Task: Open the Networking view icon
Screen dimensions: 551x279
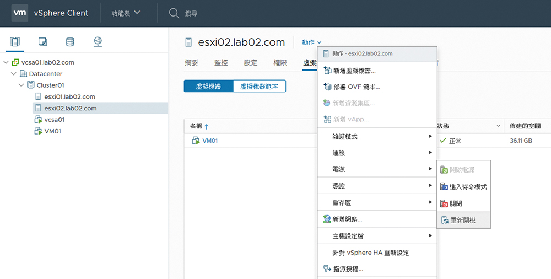Action: coord(98,42)
